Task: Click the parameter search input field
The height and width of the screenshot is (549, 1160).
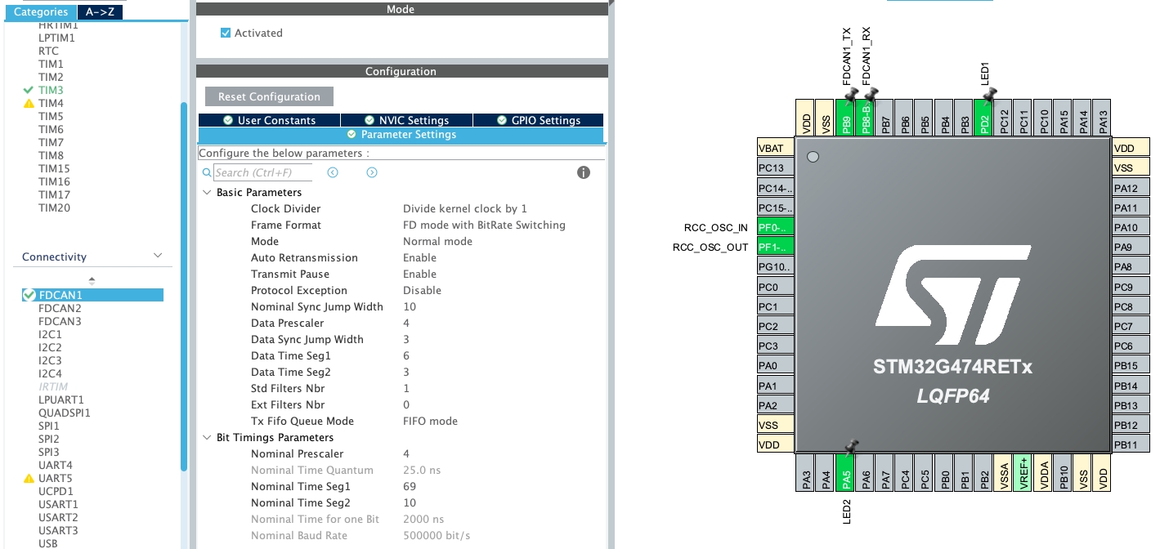Action: pos(262,172)
